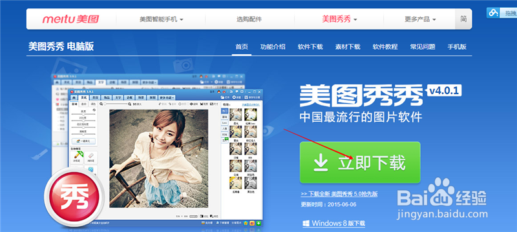Viewport: 517px width, 232px height.
Task: Switch language with the 简 button
Action: (x=463, y=19)
